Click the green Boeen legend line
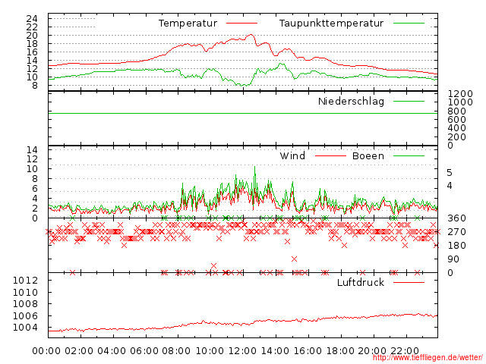Image resolution: width=486 pixels, height=364 pixels. (409, 155)
